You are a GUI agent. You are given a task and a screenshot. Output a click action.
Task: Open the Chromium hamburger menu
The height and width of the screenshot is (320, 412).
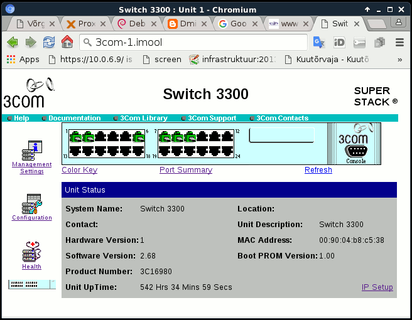[x=399, y=42]
